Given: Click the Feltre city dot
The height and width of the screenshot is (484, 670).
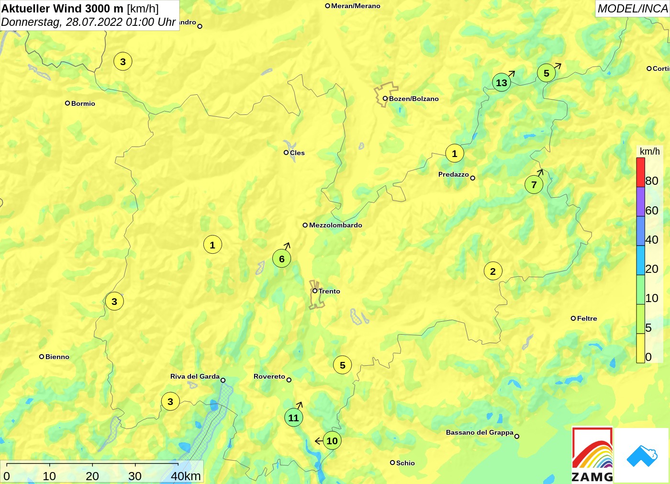Looking at the screenshot, I should (573, 318).
